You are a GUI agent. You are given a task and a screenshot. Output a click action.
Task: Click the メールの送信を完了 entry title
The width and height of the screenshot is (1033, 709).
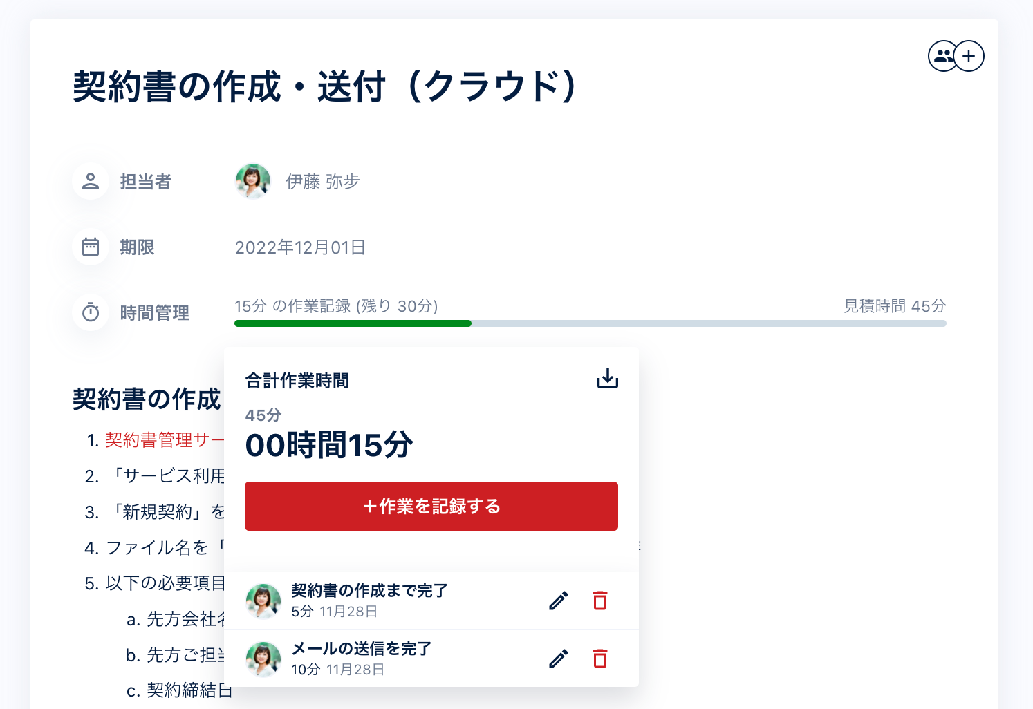(362, 649)
